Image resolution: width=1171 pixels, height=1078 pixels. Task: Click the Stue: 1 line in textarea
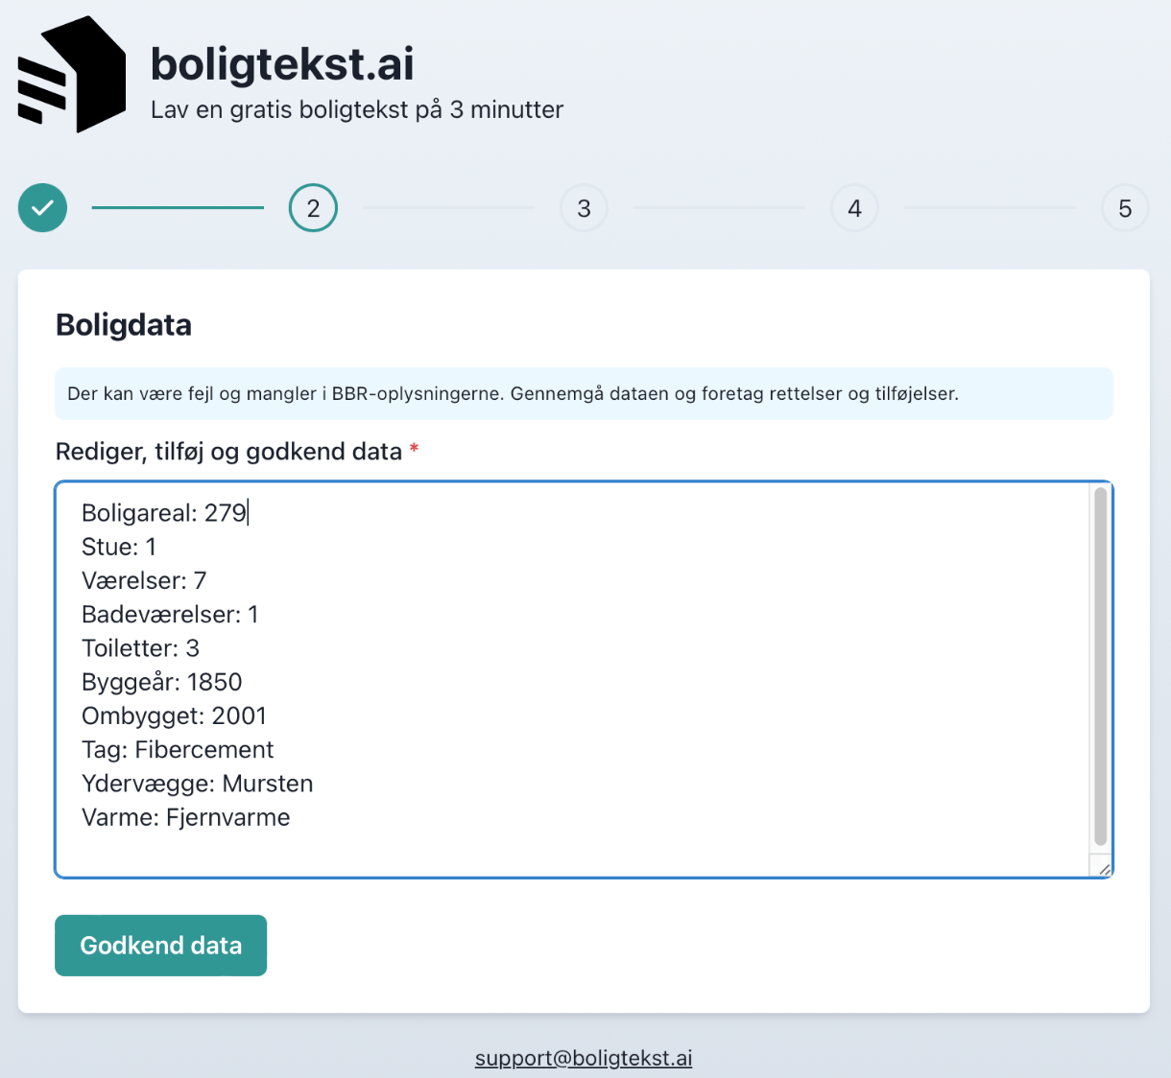(x=119, y=547)
